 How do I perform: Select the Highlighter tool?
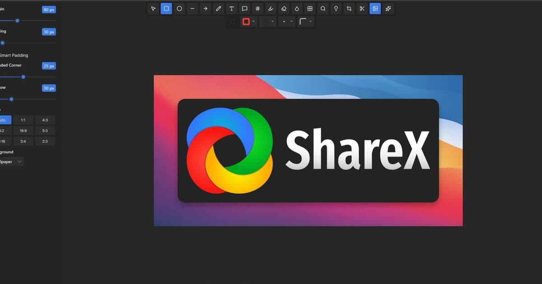tap(271, 9)
